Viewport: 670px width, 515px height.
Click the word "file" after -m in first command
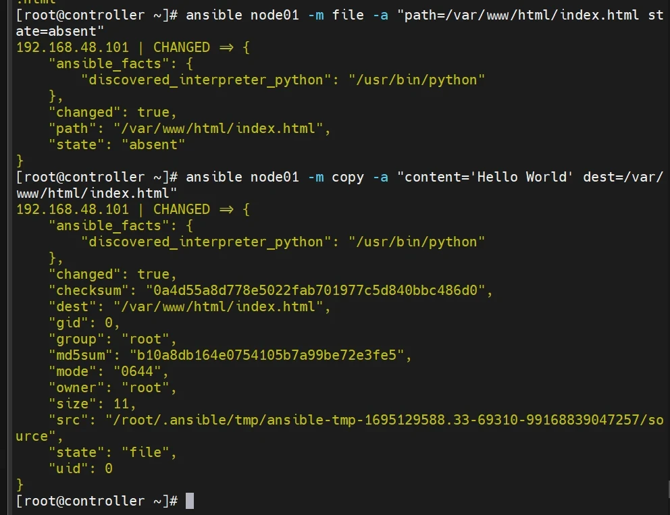[x=347, y=15]
